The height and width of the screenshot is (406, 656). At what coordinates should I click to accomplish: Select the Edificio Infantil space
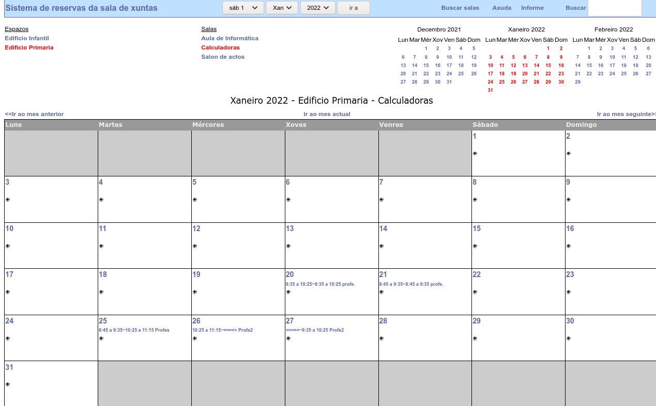click(27, 38)
